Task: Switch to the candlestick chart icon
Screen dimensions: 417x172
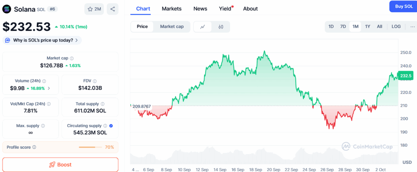Action: 221,27
